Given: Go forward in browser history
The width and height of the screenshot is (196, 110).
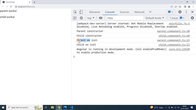Looking at the screenshot, I should point(7,7).
